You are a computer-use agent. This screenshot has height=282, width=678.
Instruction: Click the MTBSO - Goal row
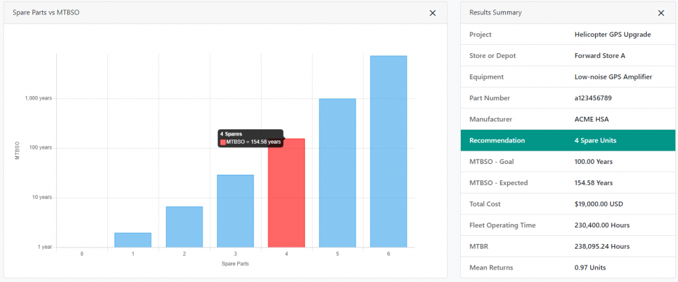pyautogui.click(x=567, y=162)
